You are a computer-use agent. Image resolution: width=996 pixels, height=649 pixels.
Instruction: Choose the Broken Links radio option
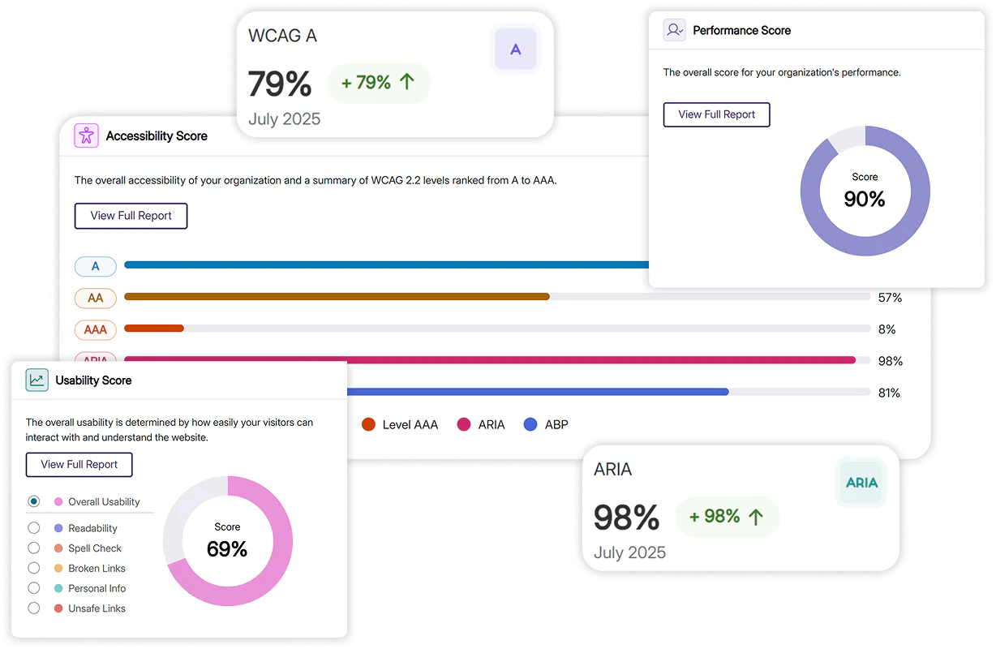(34, 568)
